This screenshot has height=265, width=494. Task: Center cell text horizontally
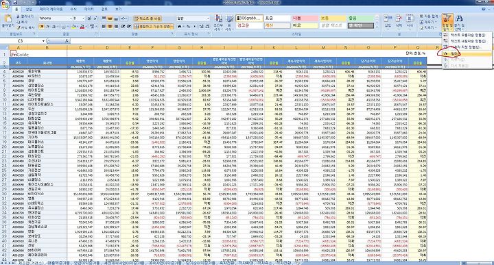(110, 27)
